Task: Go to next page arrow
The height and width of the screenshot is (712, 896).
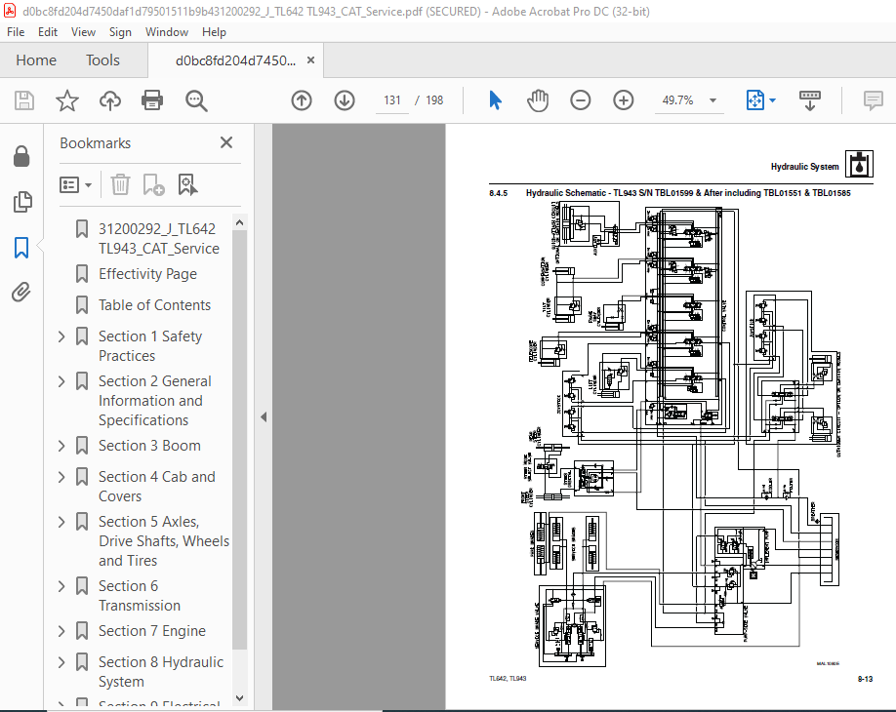Action: pyautogui.click(x=344, y=100)
